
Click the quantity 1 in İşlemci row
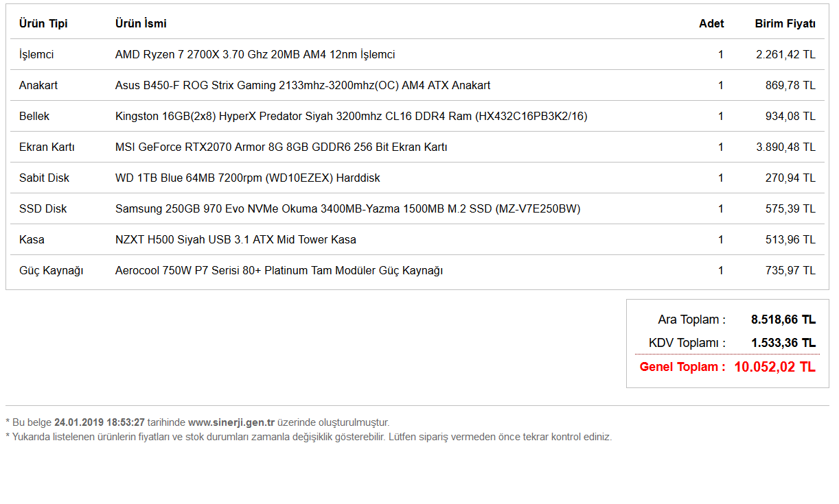[721, 54]
